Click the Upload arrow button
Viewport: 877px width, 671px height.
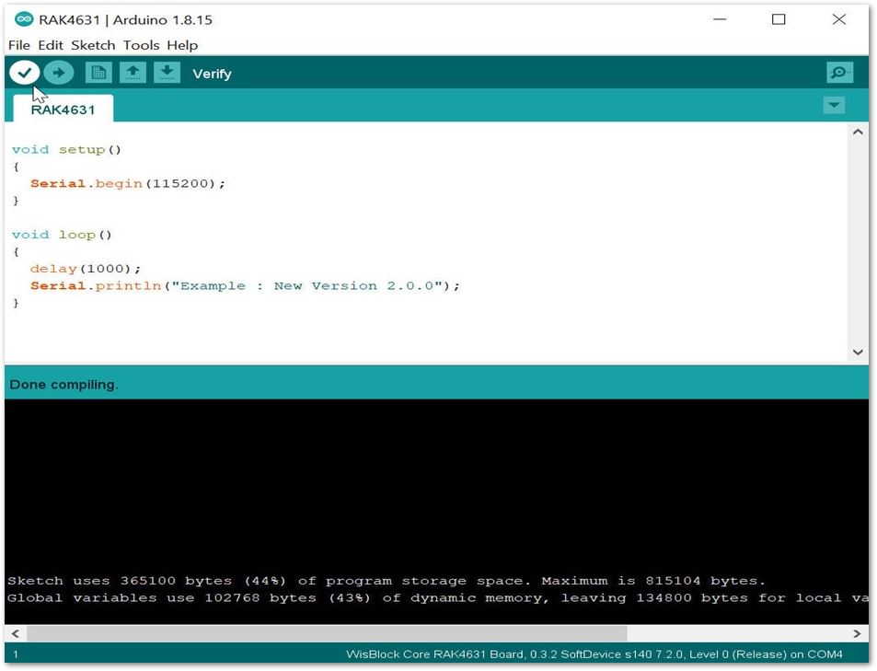point(59,73)
